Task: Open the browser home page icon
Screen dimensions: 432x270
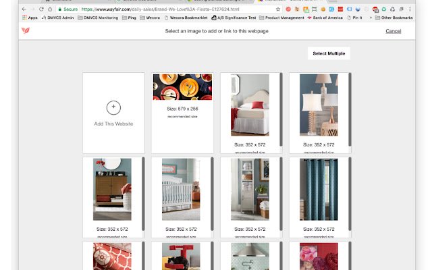Action: pos(50,9)
